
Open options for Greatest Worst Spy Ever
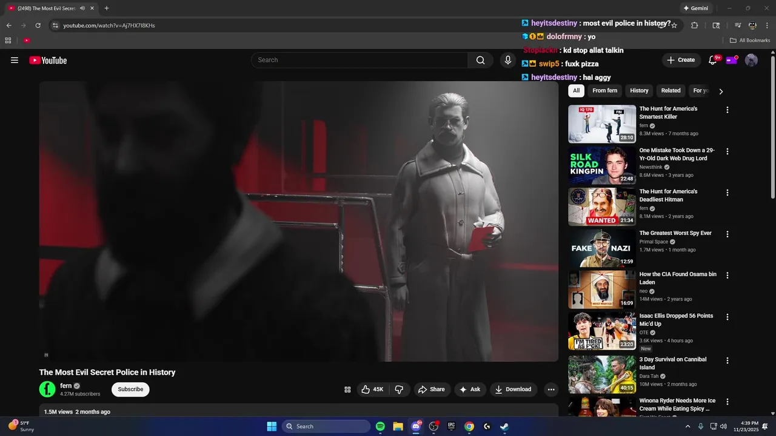(x=727, y=234)
